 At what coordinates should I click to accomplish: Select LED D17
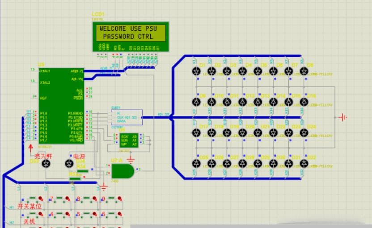click(x=196, y=133)
